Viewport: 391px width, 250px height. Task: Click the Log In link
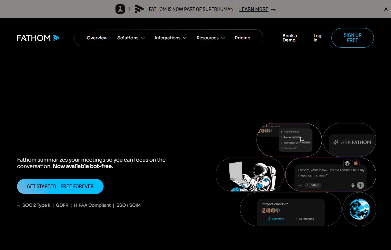pyautogui.click(x=317, y=38)
